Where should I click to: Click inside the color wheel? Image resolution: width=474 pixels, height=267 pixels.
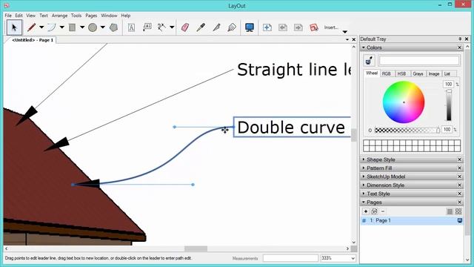404,102
